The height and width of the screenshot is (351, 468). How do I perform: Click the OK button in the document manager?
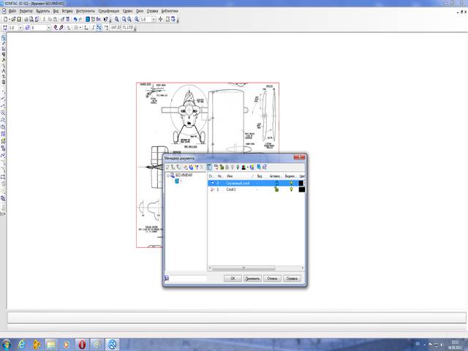click(232, 278)
